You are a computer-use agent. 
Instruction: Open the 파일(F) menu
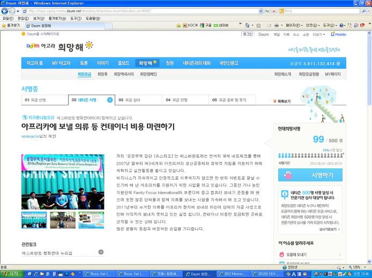pos(8,18)
